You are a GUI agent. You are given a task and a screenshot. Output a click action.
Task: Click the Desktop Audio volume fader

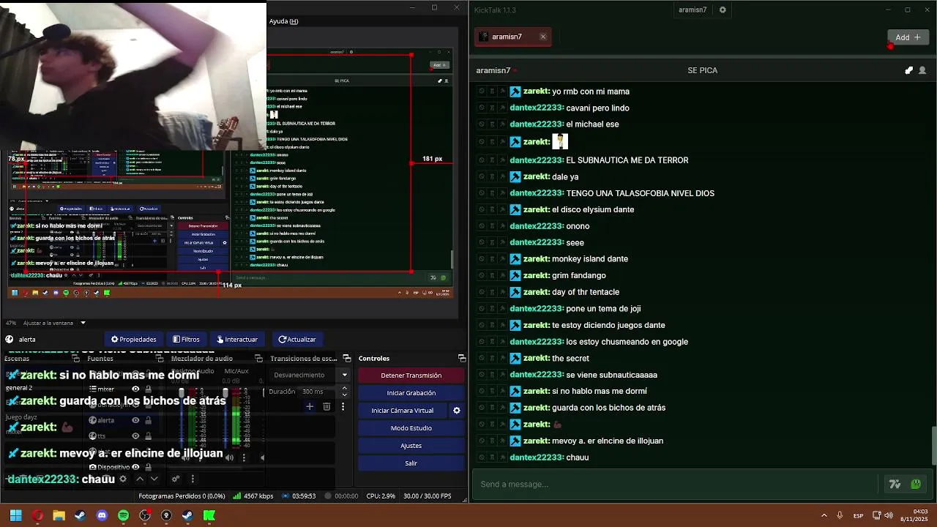tap(182, 394)
